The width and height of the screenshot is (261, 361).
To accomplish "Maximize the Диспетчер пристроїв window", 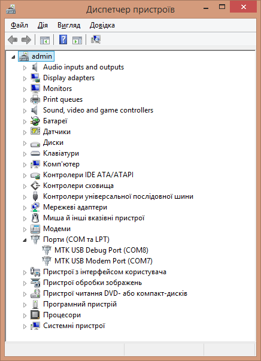I will point(222,7).
